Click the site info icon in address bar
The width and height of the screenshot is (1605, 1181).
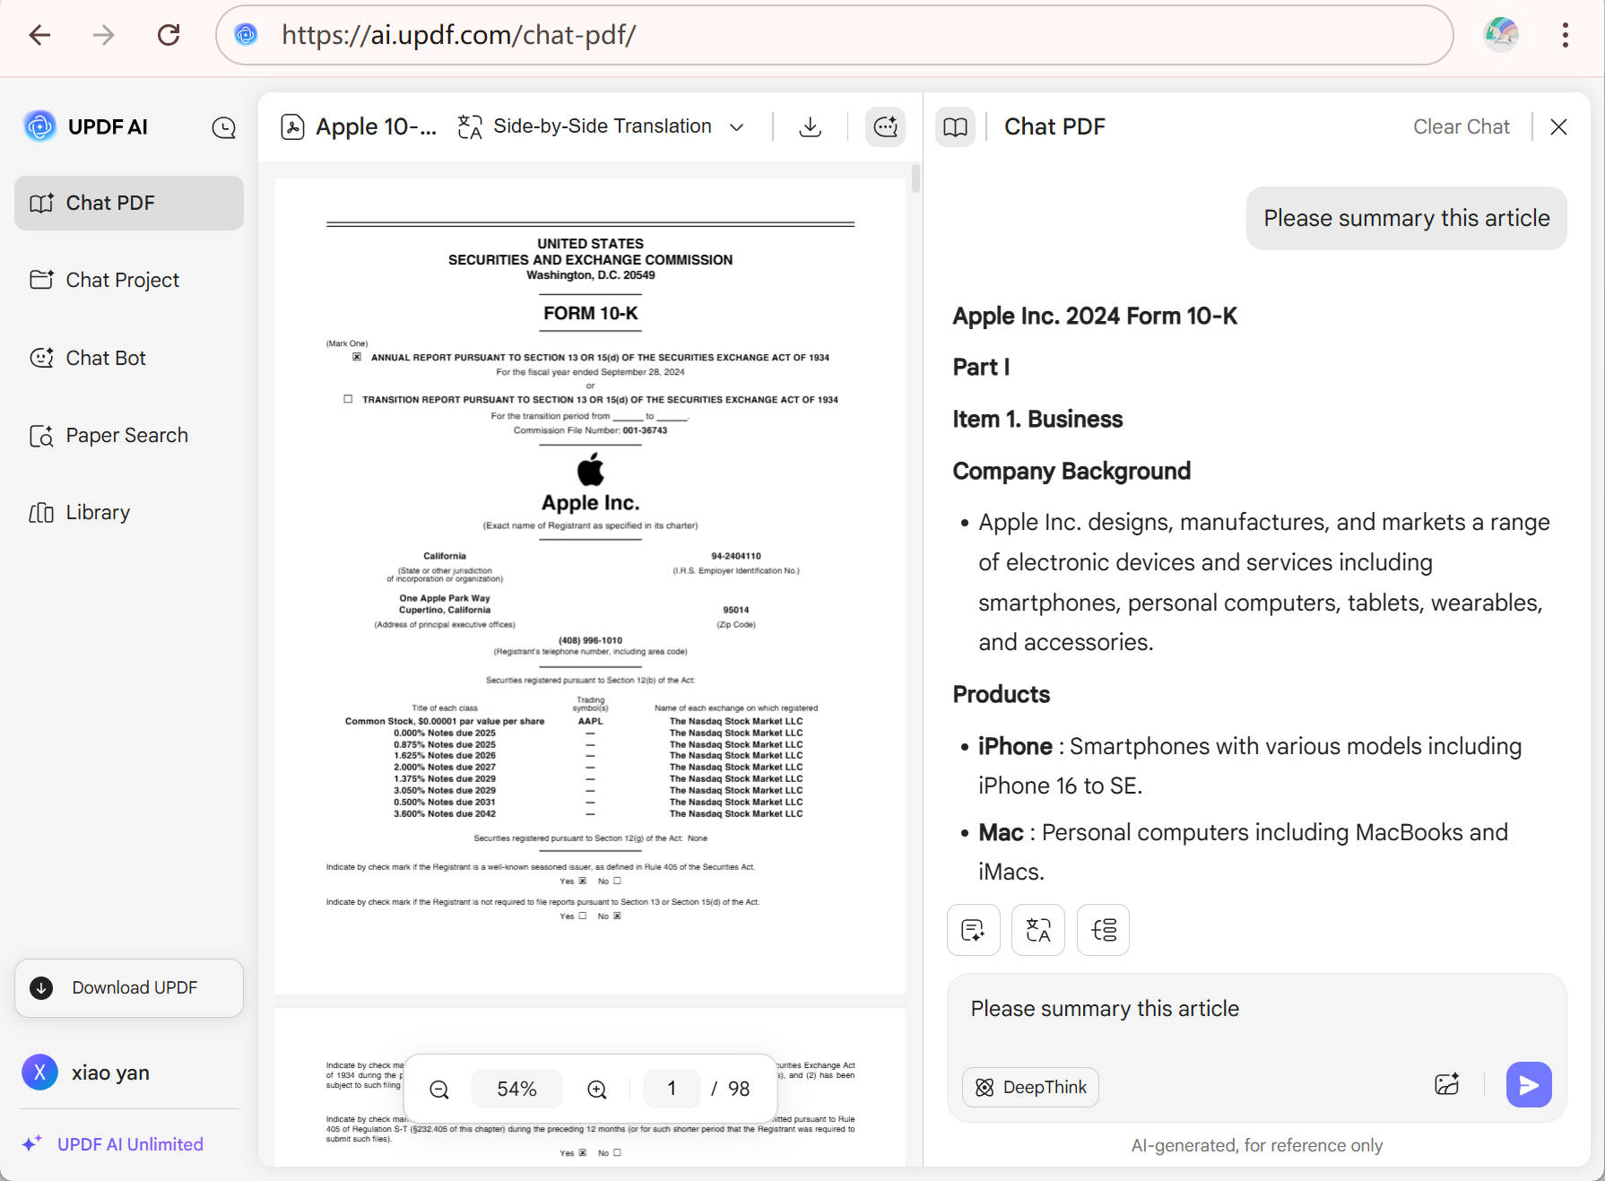246,35
